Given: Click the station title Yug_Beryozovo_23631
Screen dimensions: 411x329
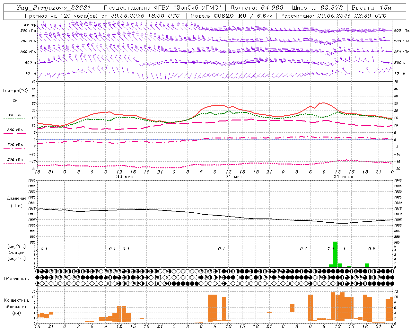Looking at the screenshot, I should coord(54,8).
